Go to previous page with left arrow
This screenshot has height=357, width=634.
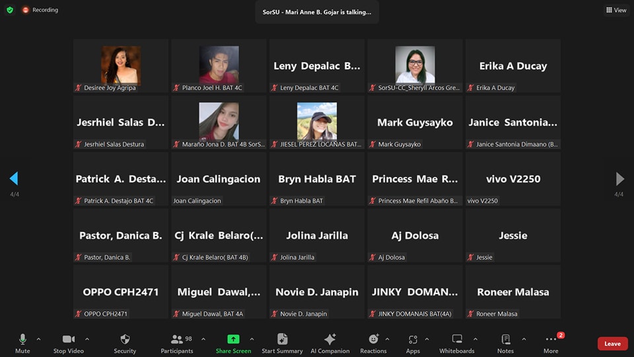(x=14, y=178)
